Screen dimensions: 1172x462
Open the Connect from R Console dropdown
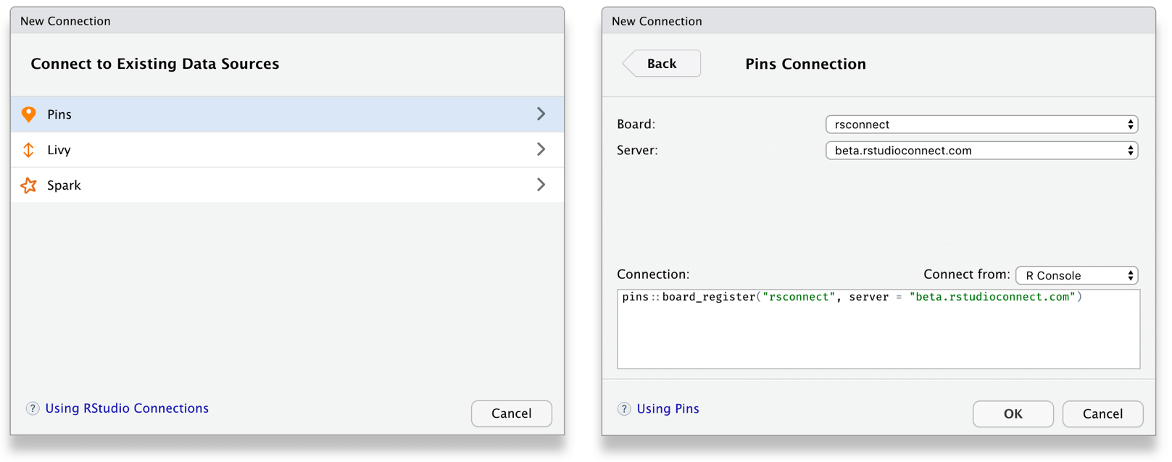(x=1076, y=275)
